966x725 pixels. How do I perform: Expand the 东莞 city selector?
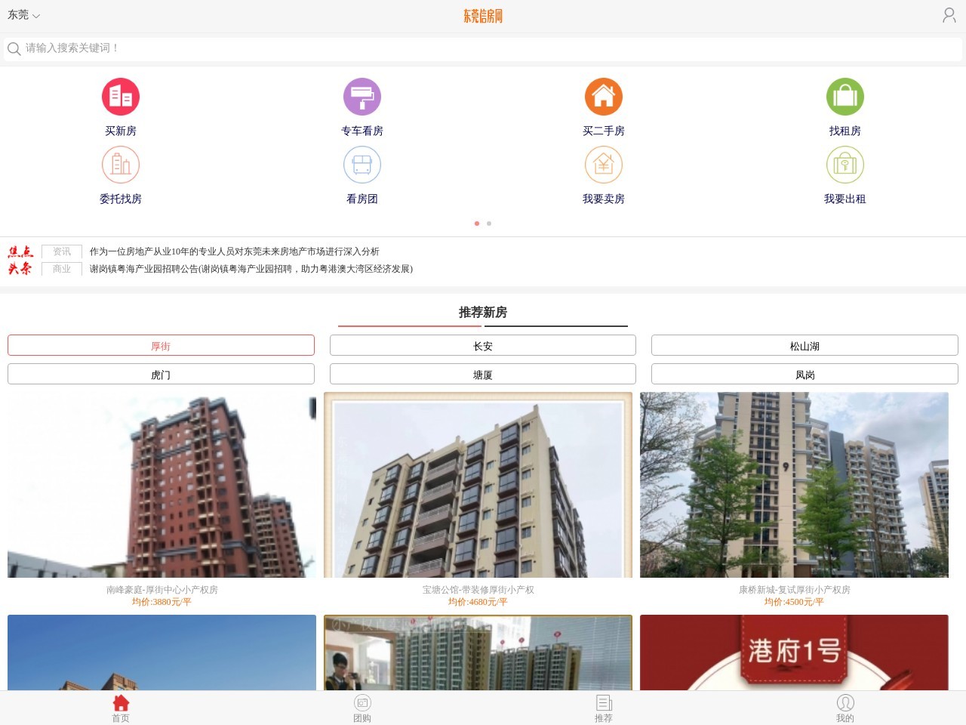click(22, 14)
